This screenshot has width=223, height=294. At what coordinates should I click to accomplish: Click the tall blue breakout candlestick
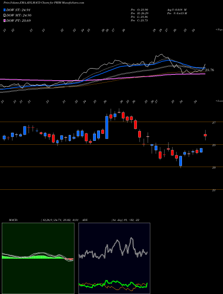click(x=107, y=127)
